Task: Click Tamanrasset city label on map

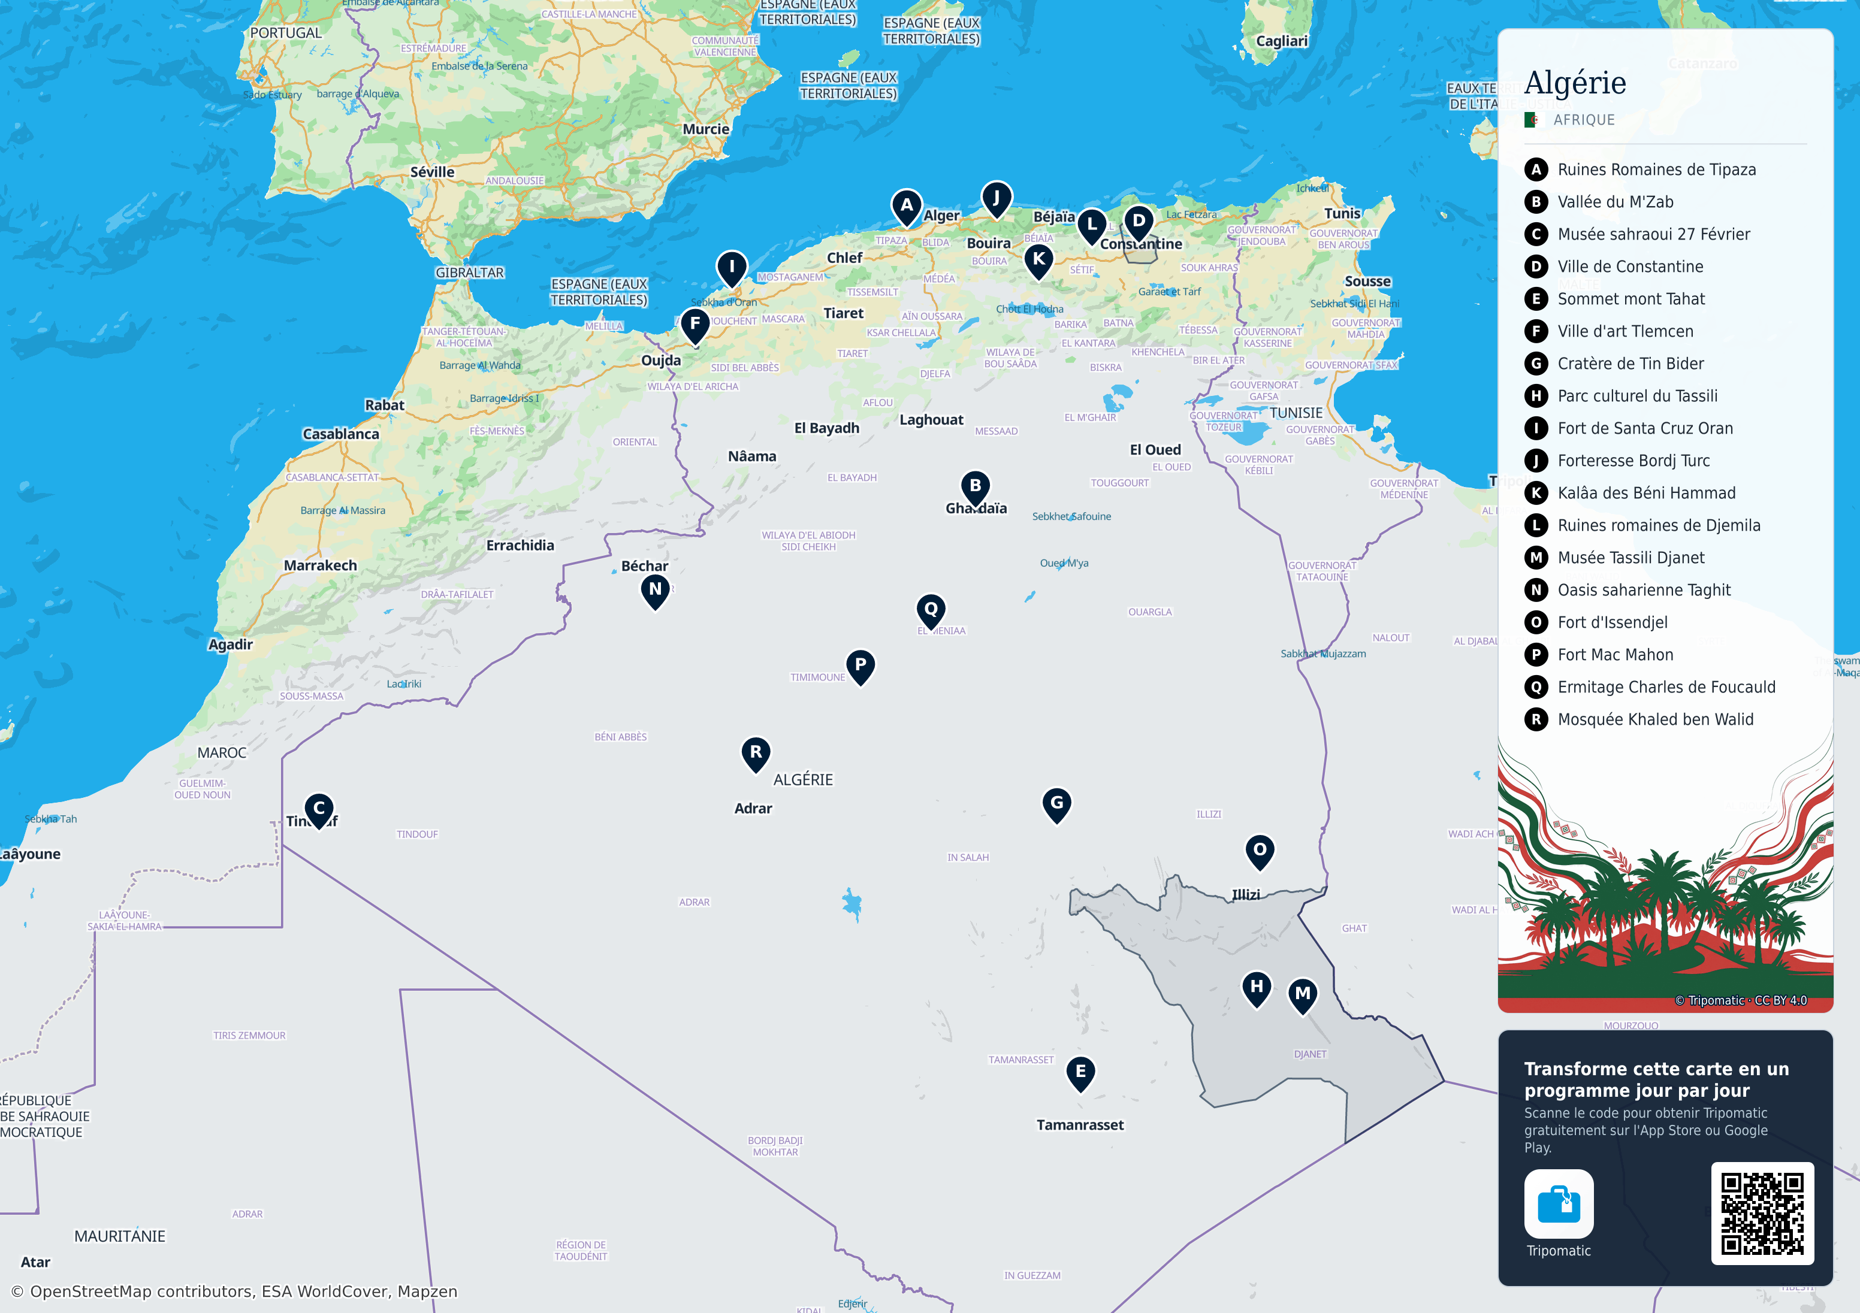Action: tap(1080, 1125)
